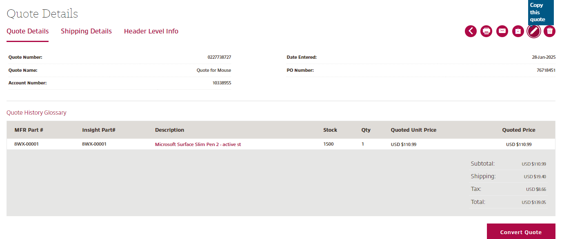Image resolution: width=562 pixels, height=239 pixels.
Task: Click the Quote Number value 0227738727
Action: (x=219, y=57)
